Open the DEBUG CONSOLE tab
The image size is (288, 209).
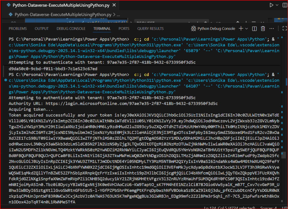point(71,29)
